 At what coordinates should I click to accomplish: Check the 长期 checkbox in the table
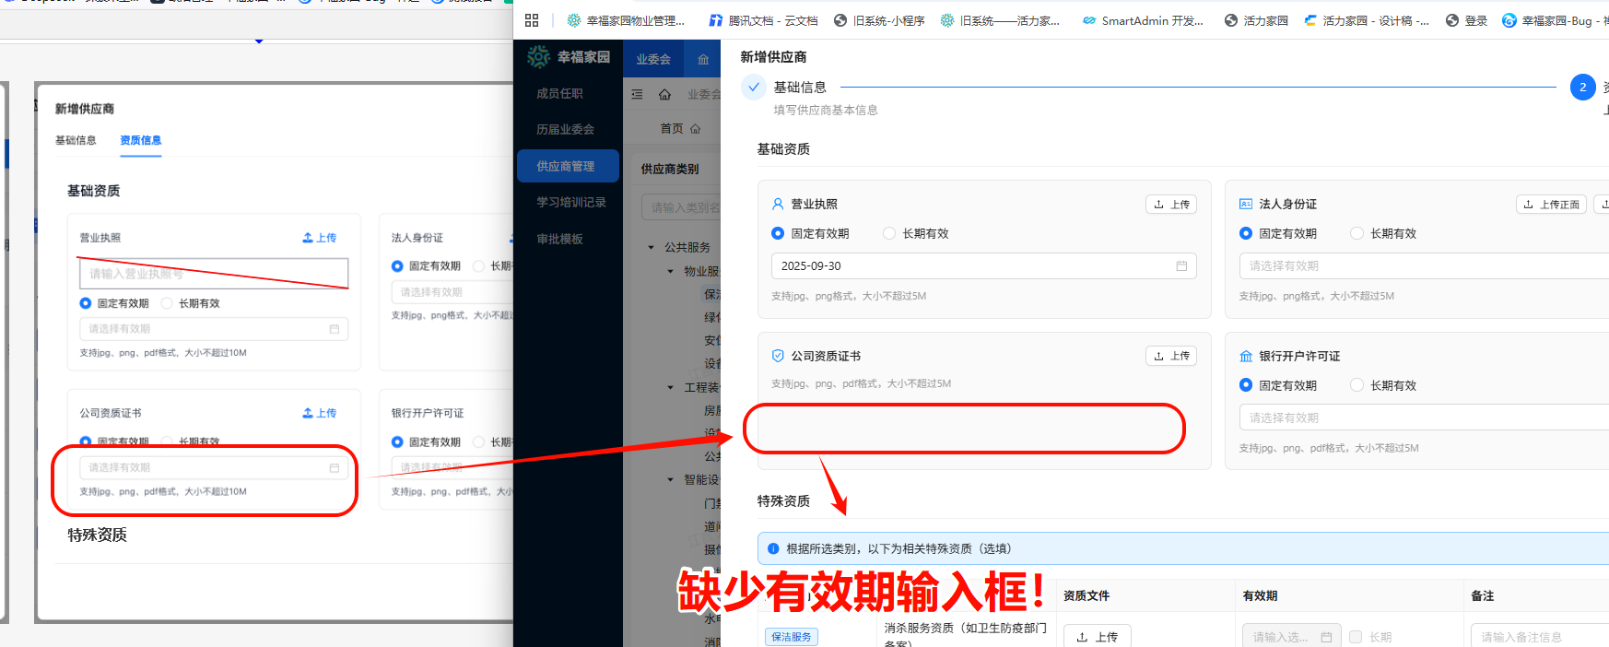pos(1356,637)
